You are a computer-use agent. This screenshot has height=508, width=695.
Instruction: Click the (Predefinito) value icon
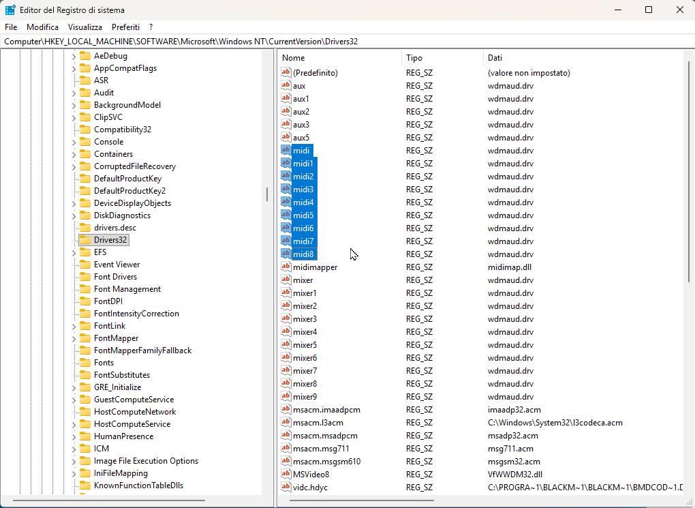coord(286,73)
